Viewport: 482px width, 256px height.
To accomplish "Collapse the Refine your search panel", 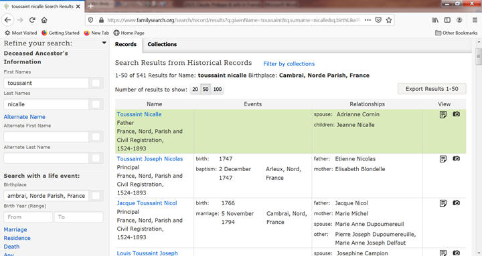I will [104, 43].
